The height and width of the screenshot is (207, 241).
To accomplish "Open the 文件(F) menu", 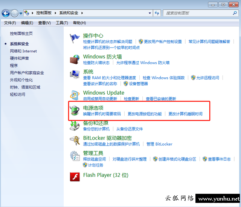I will [10, 23].
